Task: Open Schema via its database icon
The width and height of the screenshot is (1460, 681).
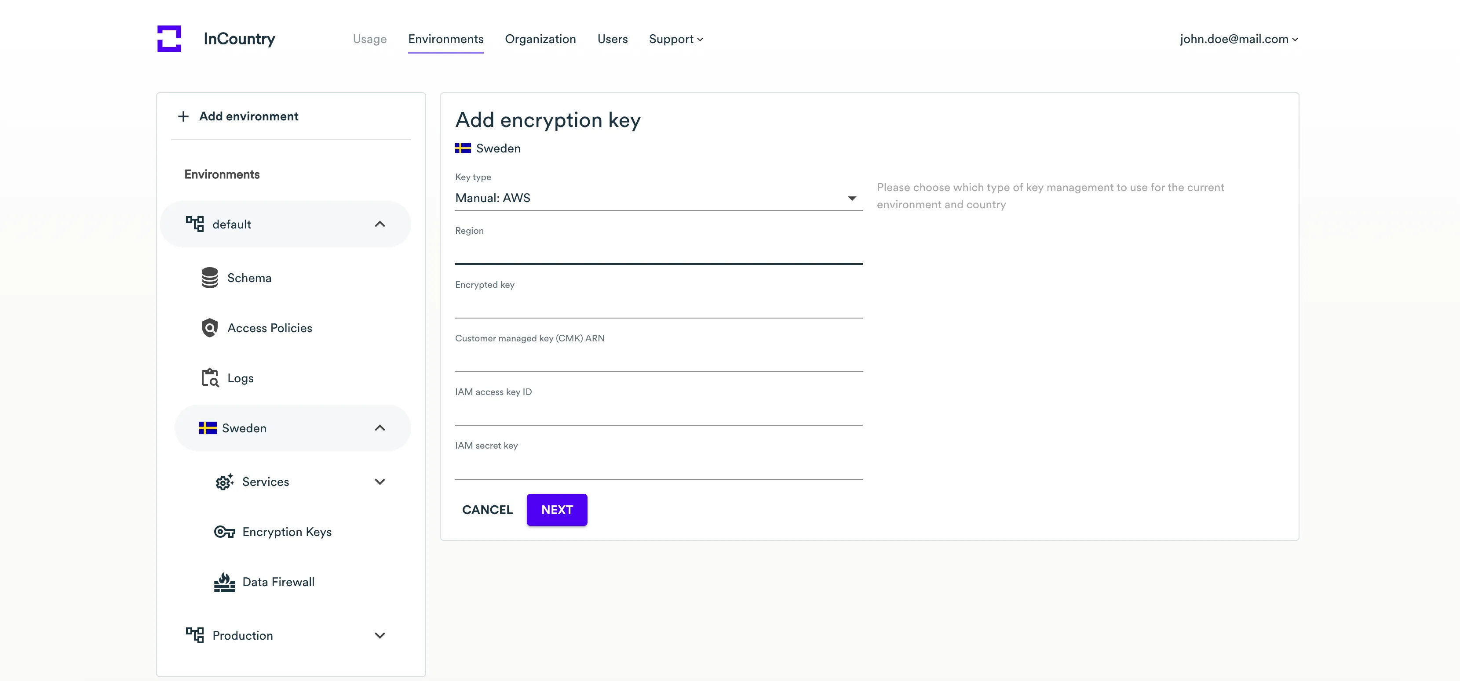Action: pyautogui.click(x=210, y=278)
